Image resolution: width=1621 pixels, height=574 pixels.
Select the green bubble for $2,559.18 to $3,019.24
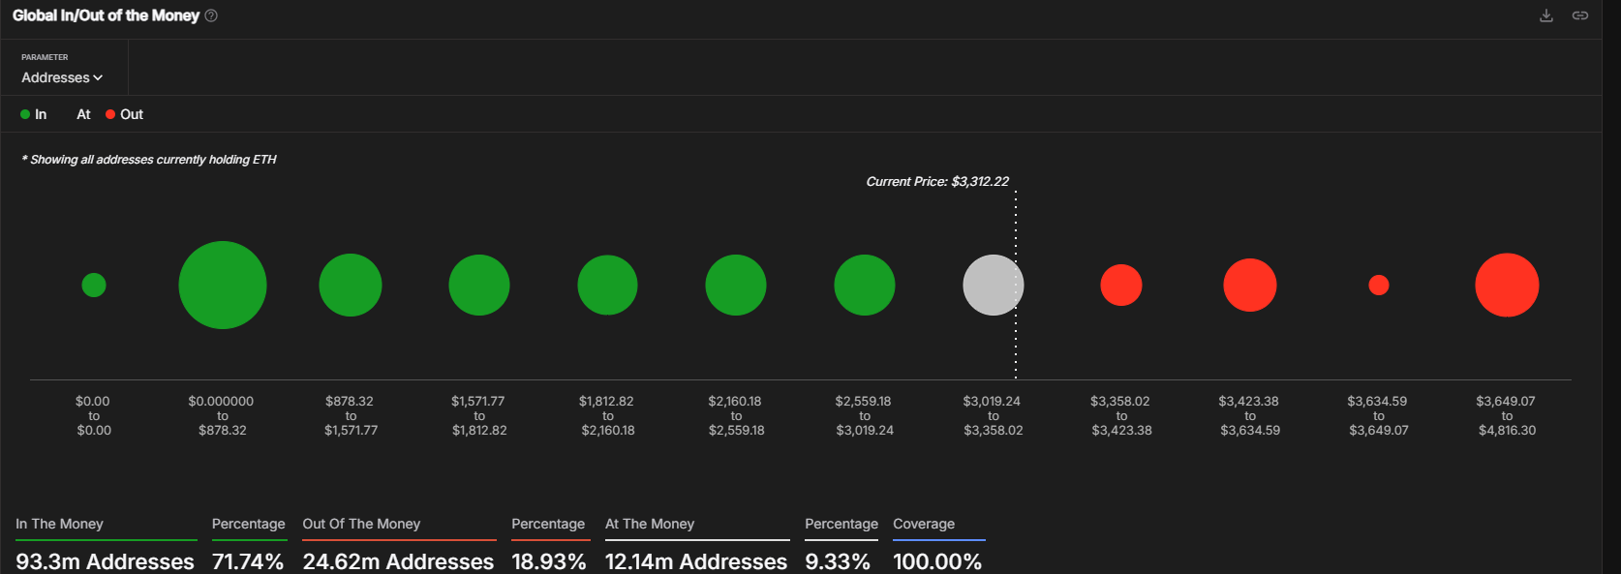865,285
